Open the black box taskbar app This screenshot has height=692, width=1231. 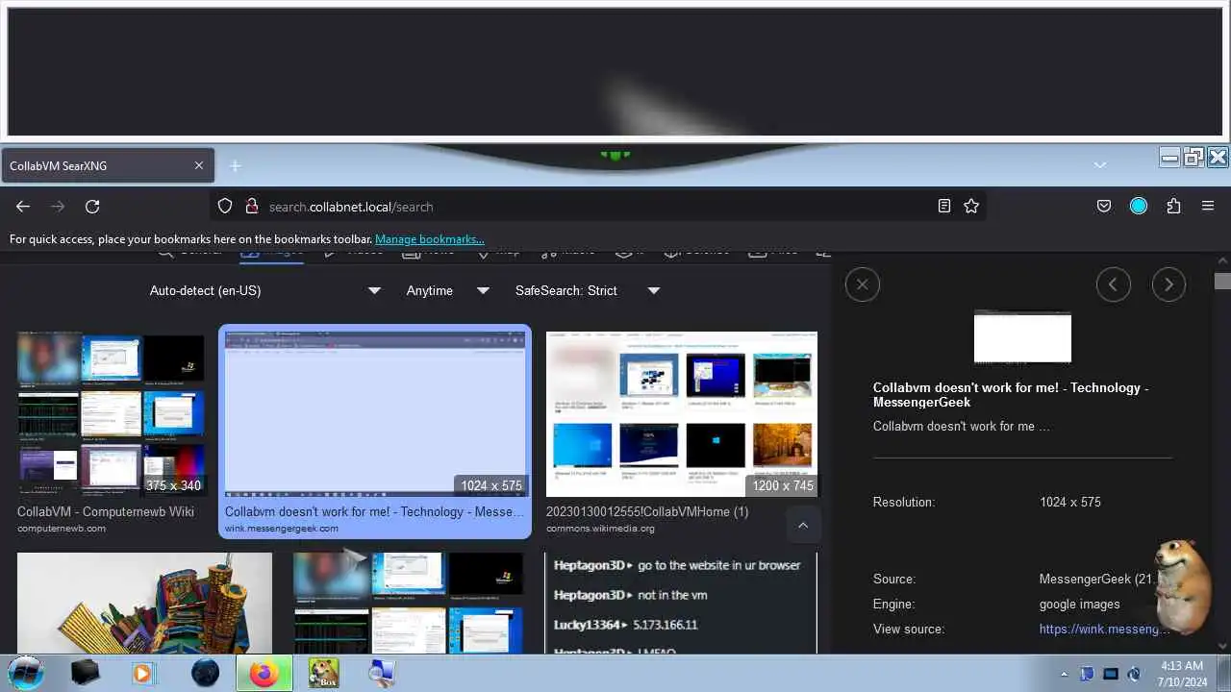pos(86,673)
